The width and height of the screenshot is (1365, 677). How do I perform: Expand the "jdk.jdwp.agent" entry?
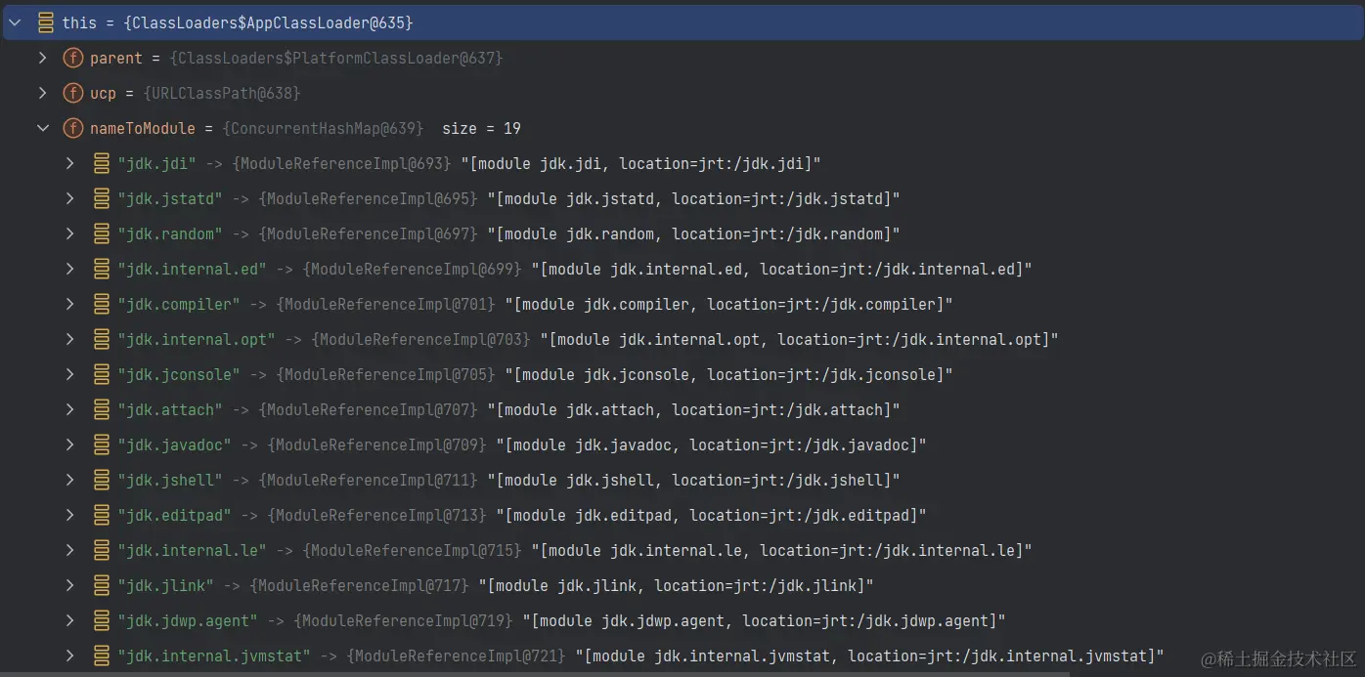[69, 620]
